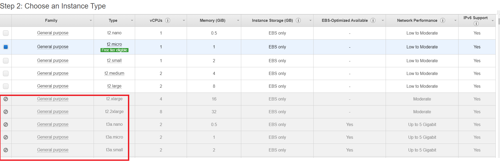Viewport: 500px width, 168px height.
Task: Open the Memory (GiB) column dropdown
Action: pyautogui.click(x=238, y=20)
